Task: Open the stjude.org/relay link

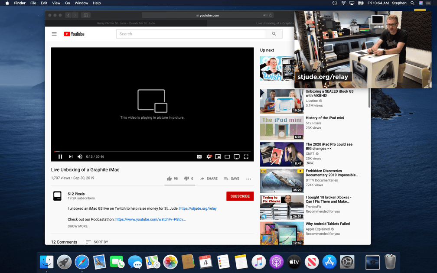Action: point(198,208)
